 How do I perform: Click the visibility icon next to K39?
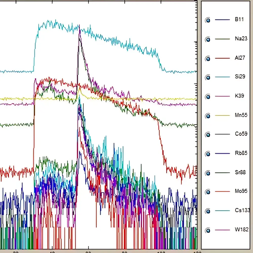pos(208,96)
